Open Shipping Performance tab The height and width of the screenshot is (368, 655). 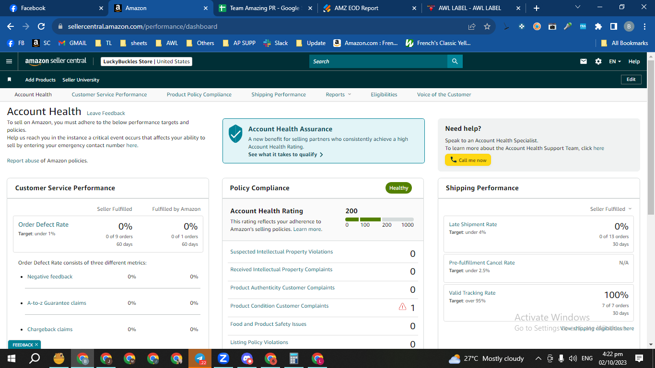coord(279,94)
